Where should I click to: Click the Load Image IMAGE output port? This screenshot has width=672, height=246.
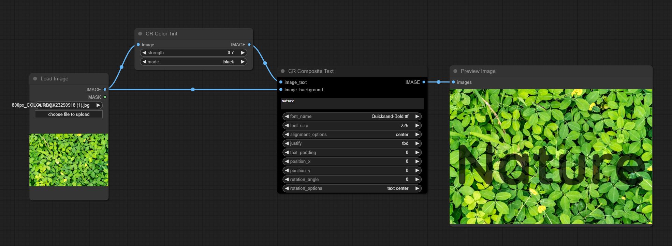[x=105, y=90]
